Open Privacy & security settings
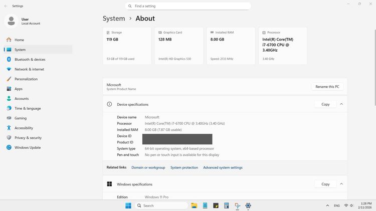 point(38,138)
